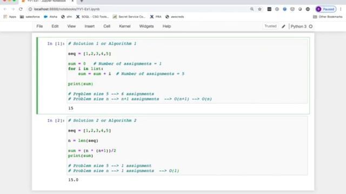Screen dimensions: 346x194
Task: Click the Python 3 kernel label
Action: pyautogui.click(x=298, y=26)
